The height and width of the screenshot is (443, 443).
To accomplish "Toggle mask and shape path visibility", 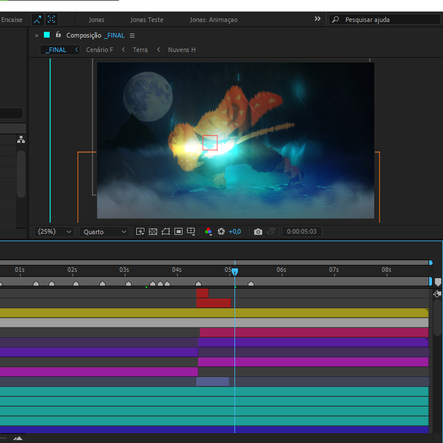I will click(166, 231).
